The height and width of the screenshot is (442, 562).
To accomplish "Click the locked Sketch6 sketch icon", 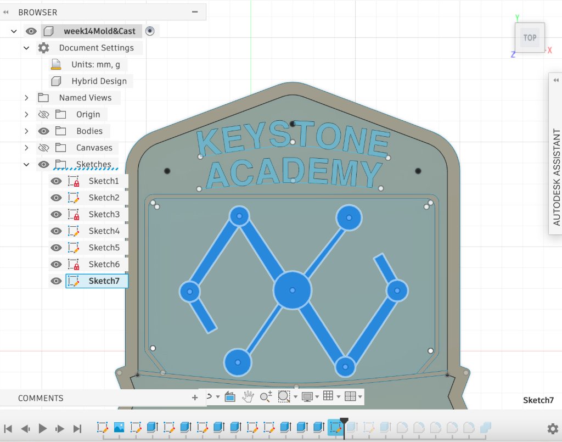I will (x=74, y=264).
